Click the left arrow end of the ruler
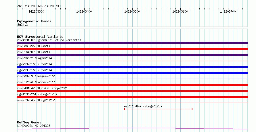Image resolution: width=256 pixels, height=132 pixels. 18,9
